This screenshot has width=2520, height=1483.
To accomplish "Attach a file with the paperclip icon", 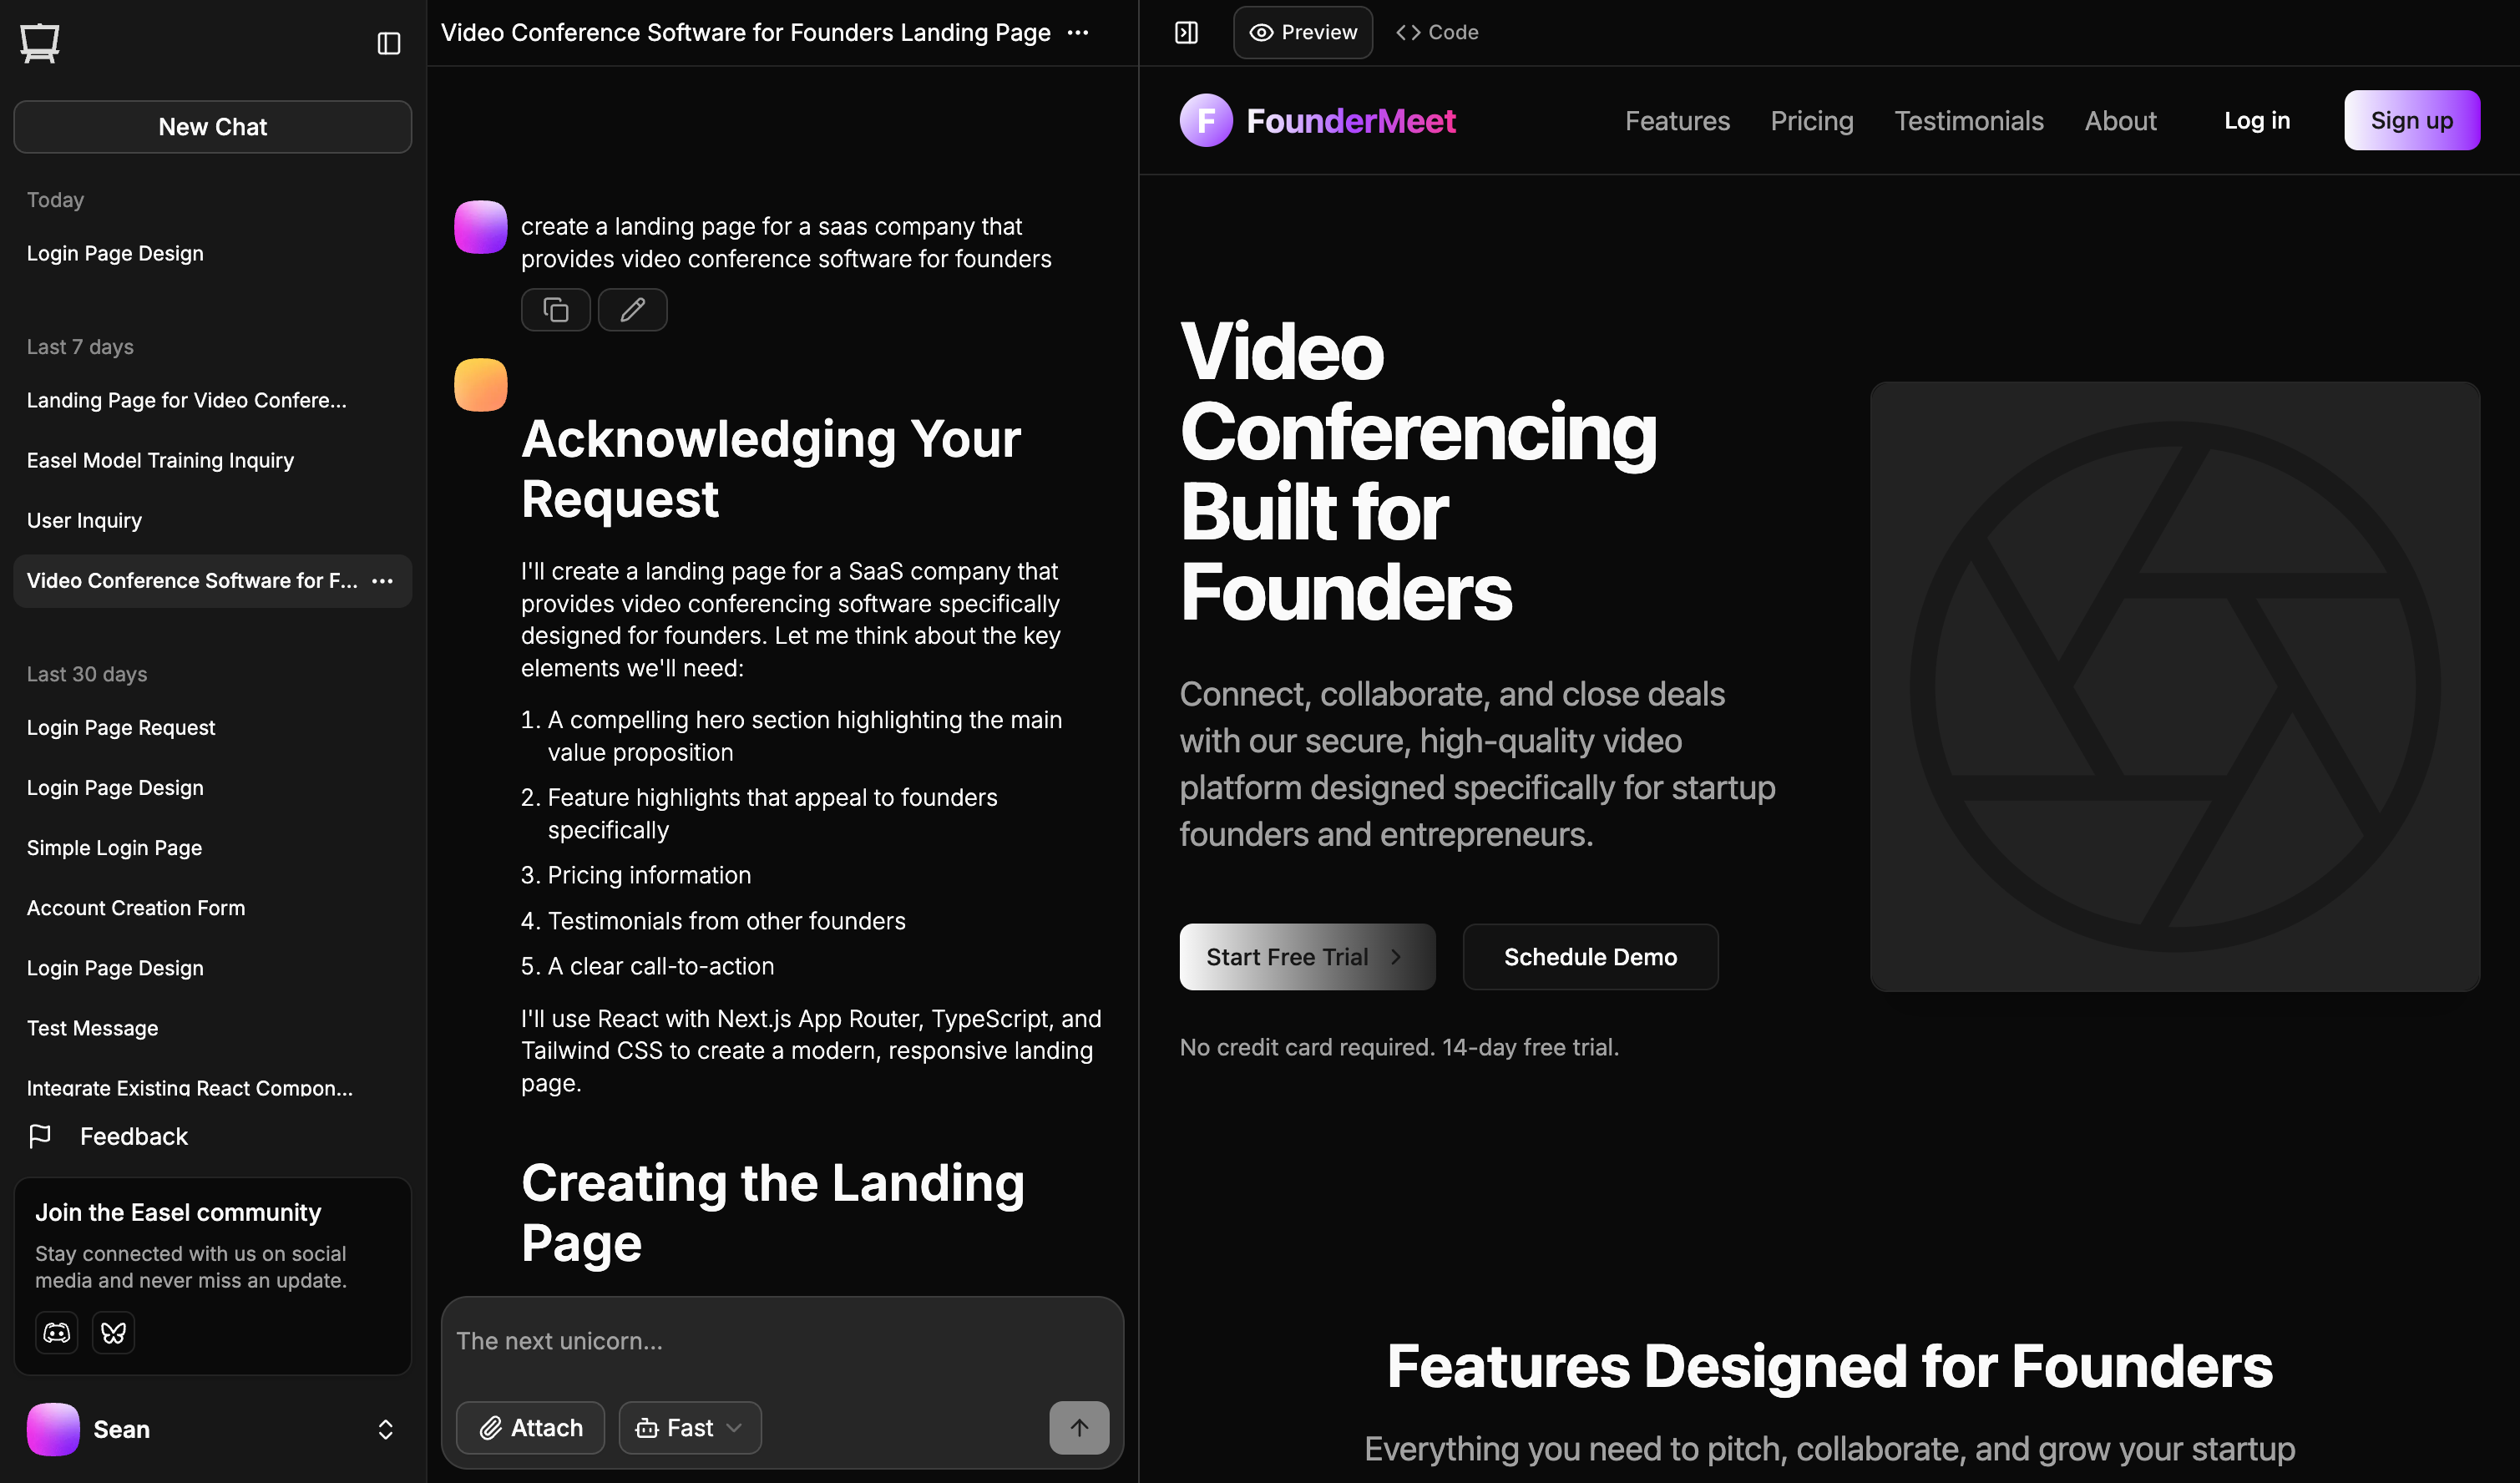I will pyautogui.click(x=530, y=1428).
